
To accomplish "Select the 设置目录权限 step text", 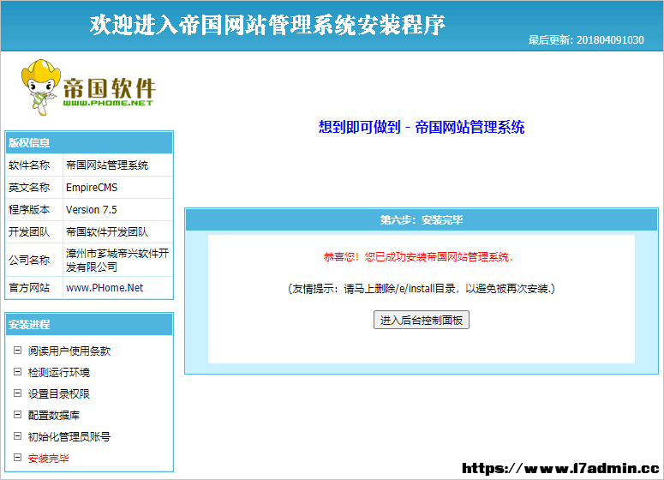I will [x=59, y=393].
